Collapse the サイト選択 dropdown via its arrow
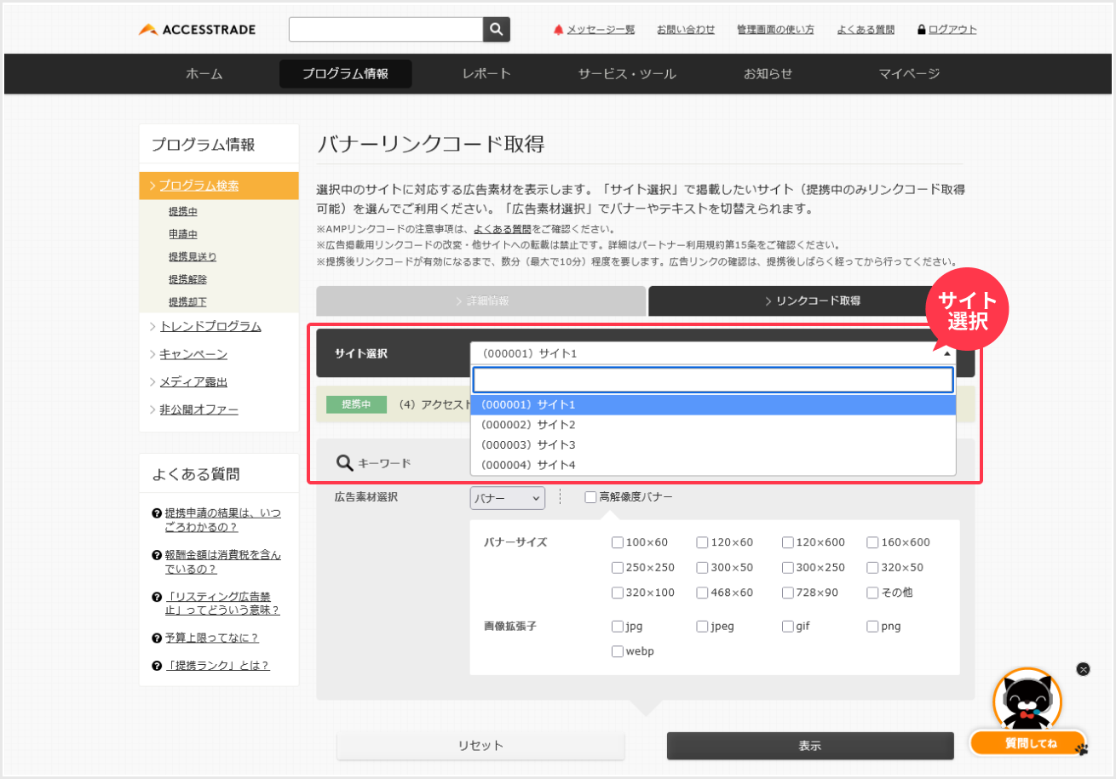The image size is (1116, 779). click(x=946, y=353)
